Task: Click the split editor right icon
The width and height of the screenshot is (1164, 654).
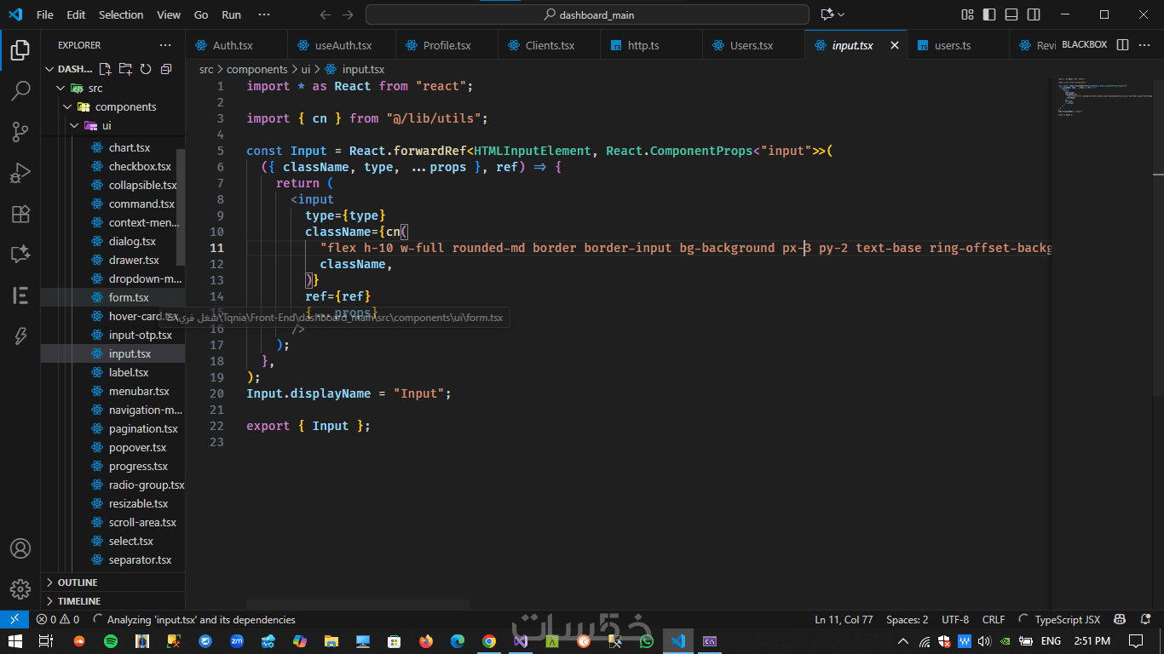Action: 1122,45
